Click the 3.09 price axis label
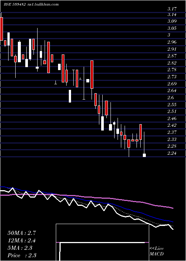Screen dimensions: 186x261 pyautogui.click(x=172, y=21)
